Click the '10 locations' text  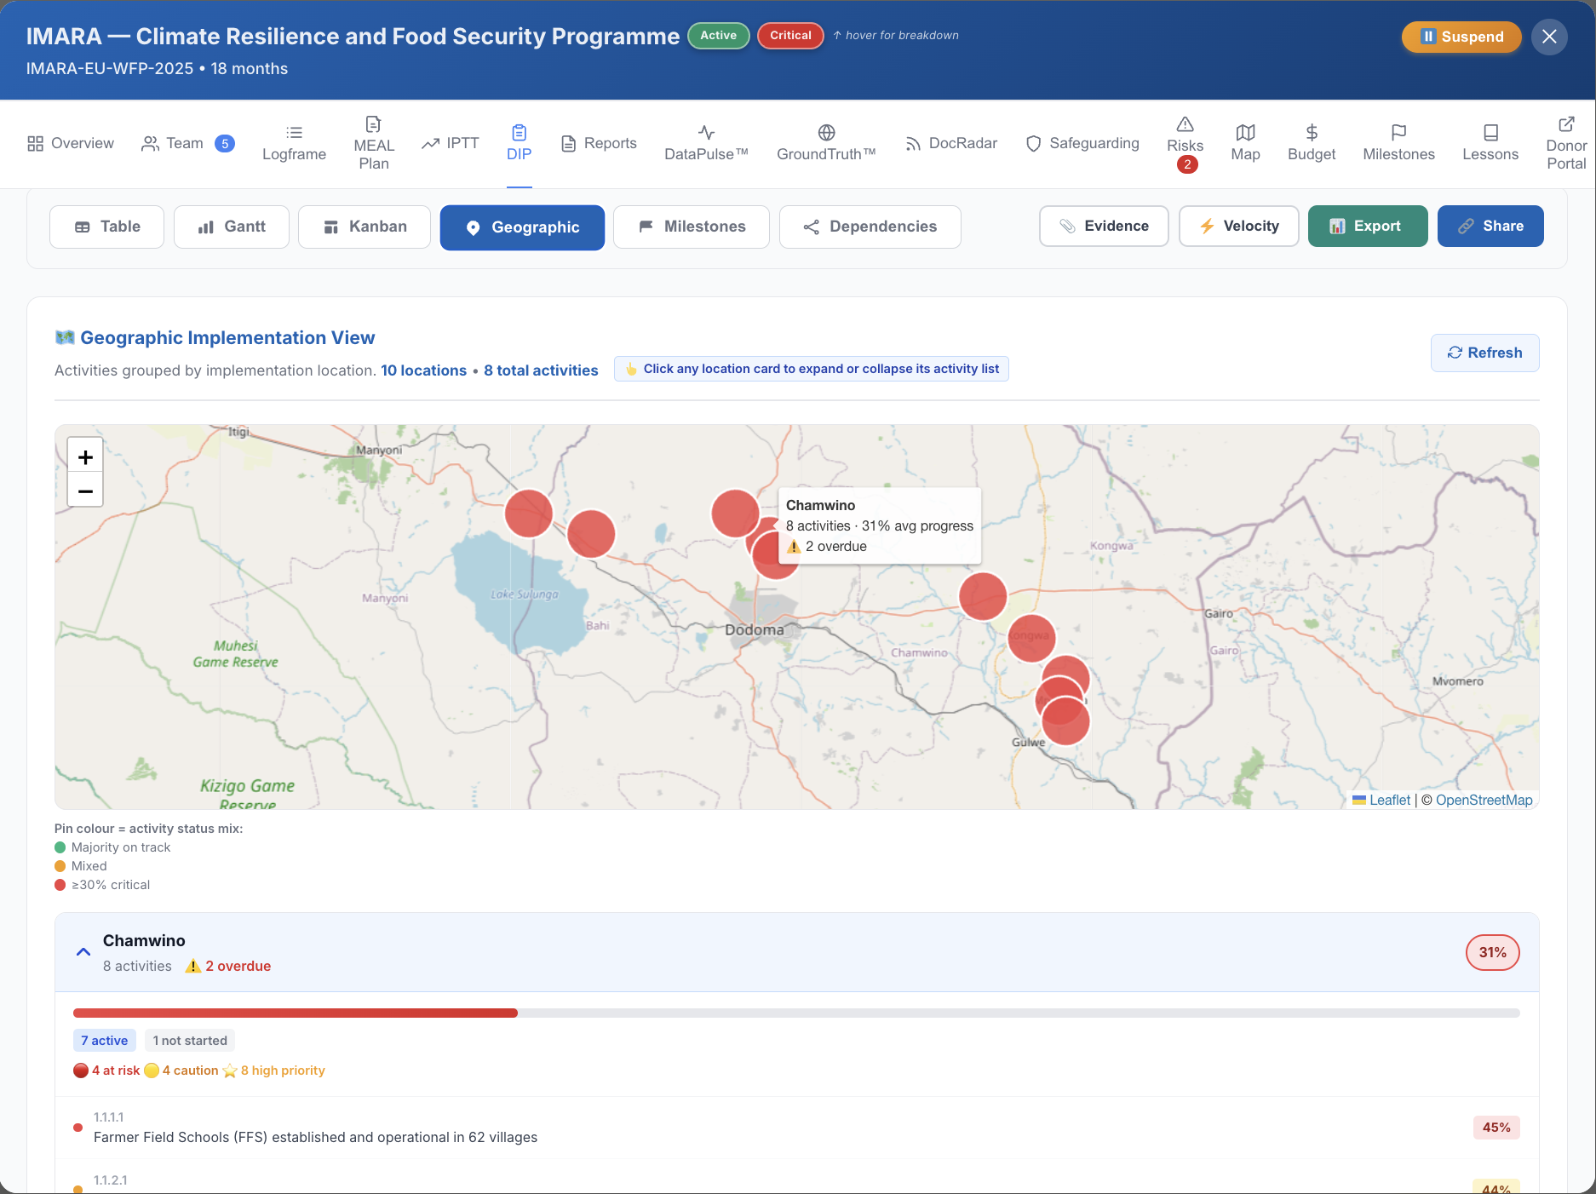(x=423, y=370)
